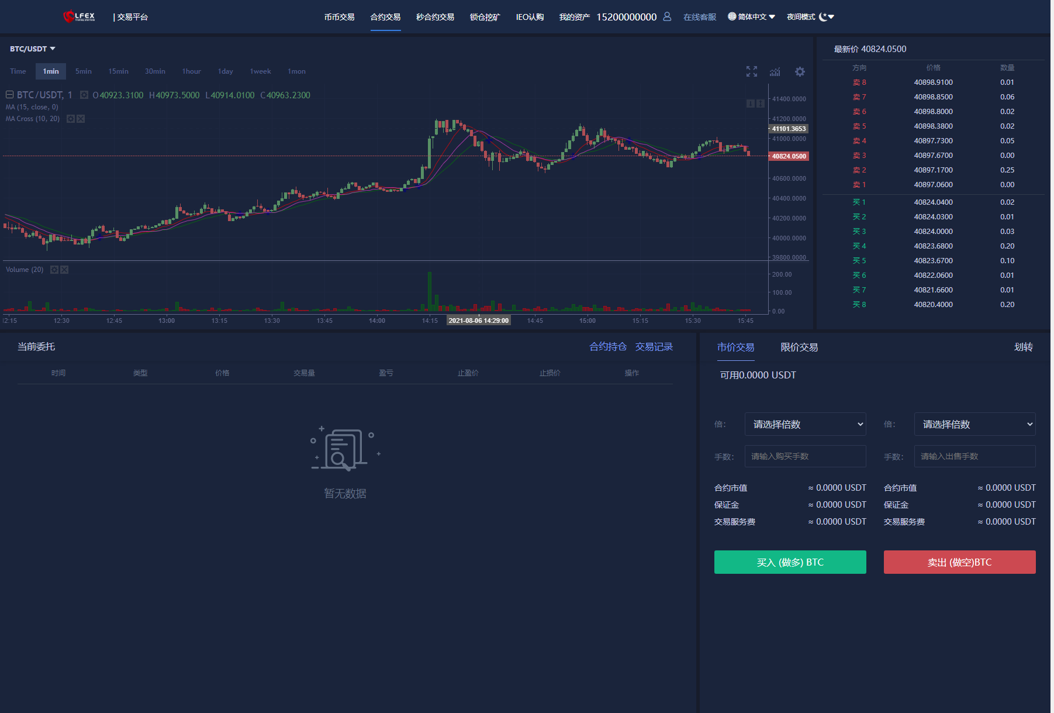Remove the Volume (20) indicator
This screenshot has height=713, width=1054.
pos(64,270)
